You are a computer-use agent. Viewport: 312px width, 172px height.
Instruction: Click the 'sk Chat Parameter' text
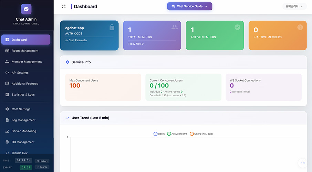(76, 40)
